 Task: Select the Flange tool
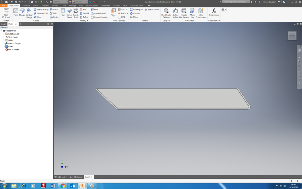click(22, 12)
